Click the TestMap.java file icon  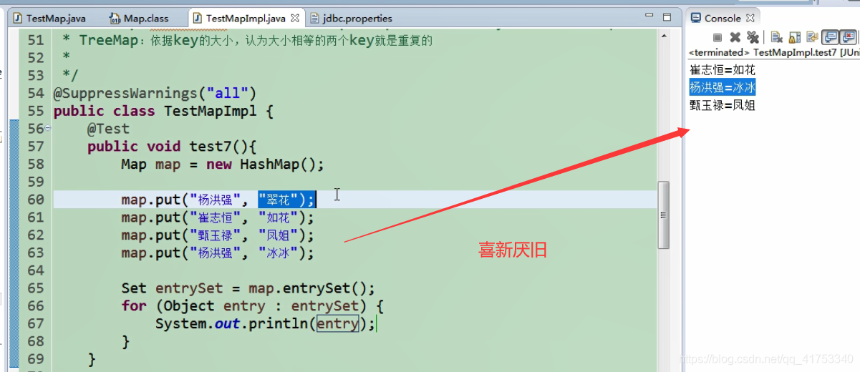(x=18, y=18)
